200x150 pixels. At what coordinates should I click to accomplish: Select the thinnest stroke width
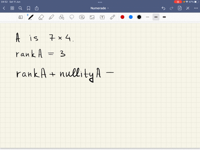click(147, 17)
